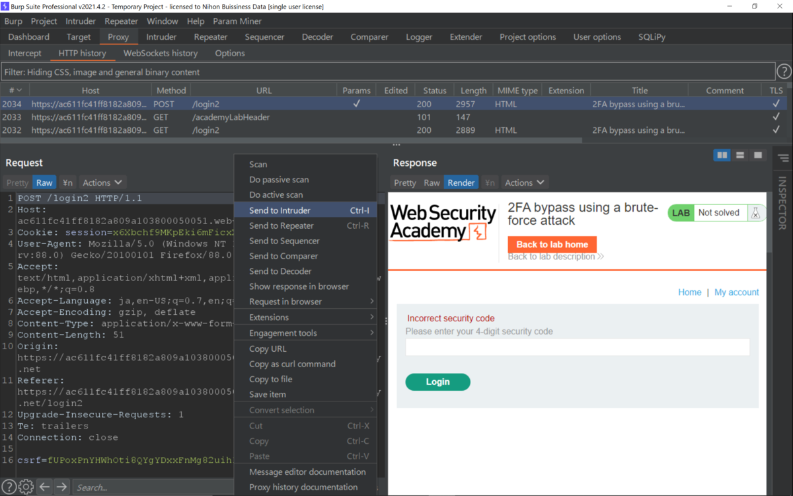Image resolution: width=793 pixels, height=496 pixels.
Task: Select history row 2033 /academyLabHeader
Action: (x=393, y=117)
